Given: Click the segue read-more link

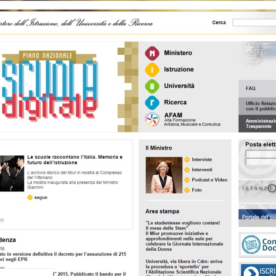Looking at the screenshot, I should (x=40, y=197).
